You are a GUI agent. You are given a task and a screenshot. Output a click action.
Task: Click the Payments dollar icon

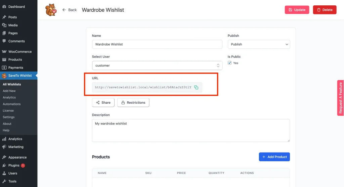pos(4,68)
